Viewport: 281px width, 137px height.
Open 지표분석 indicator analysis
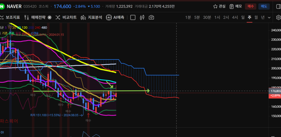pos(91,17)
